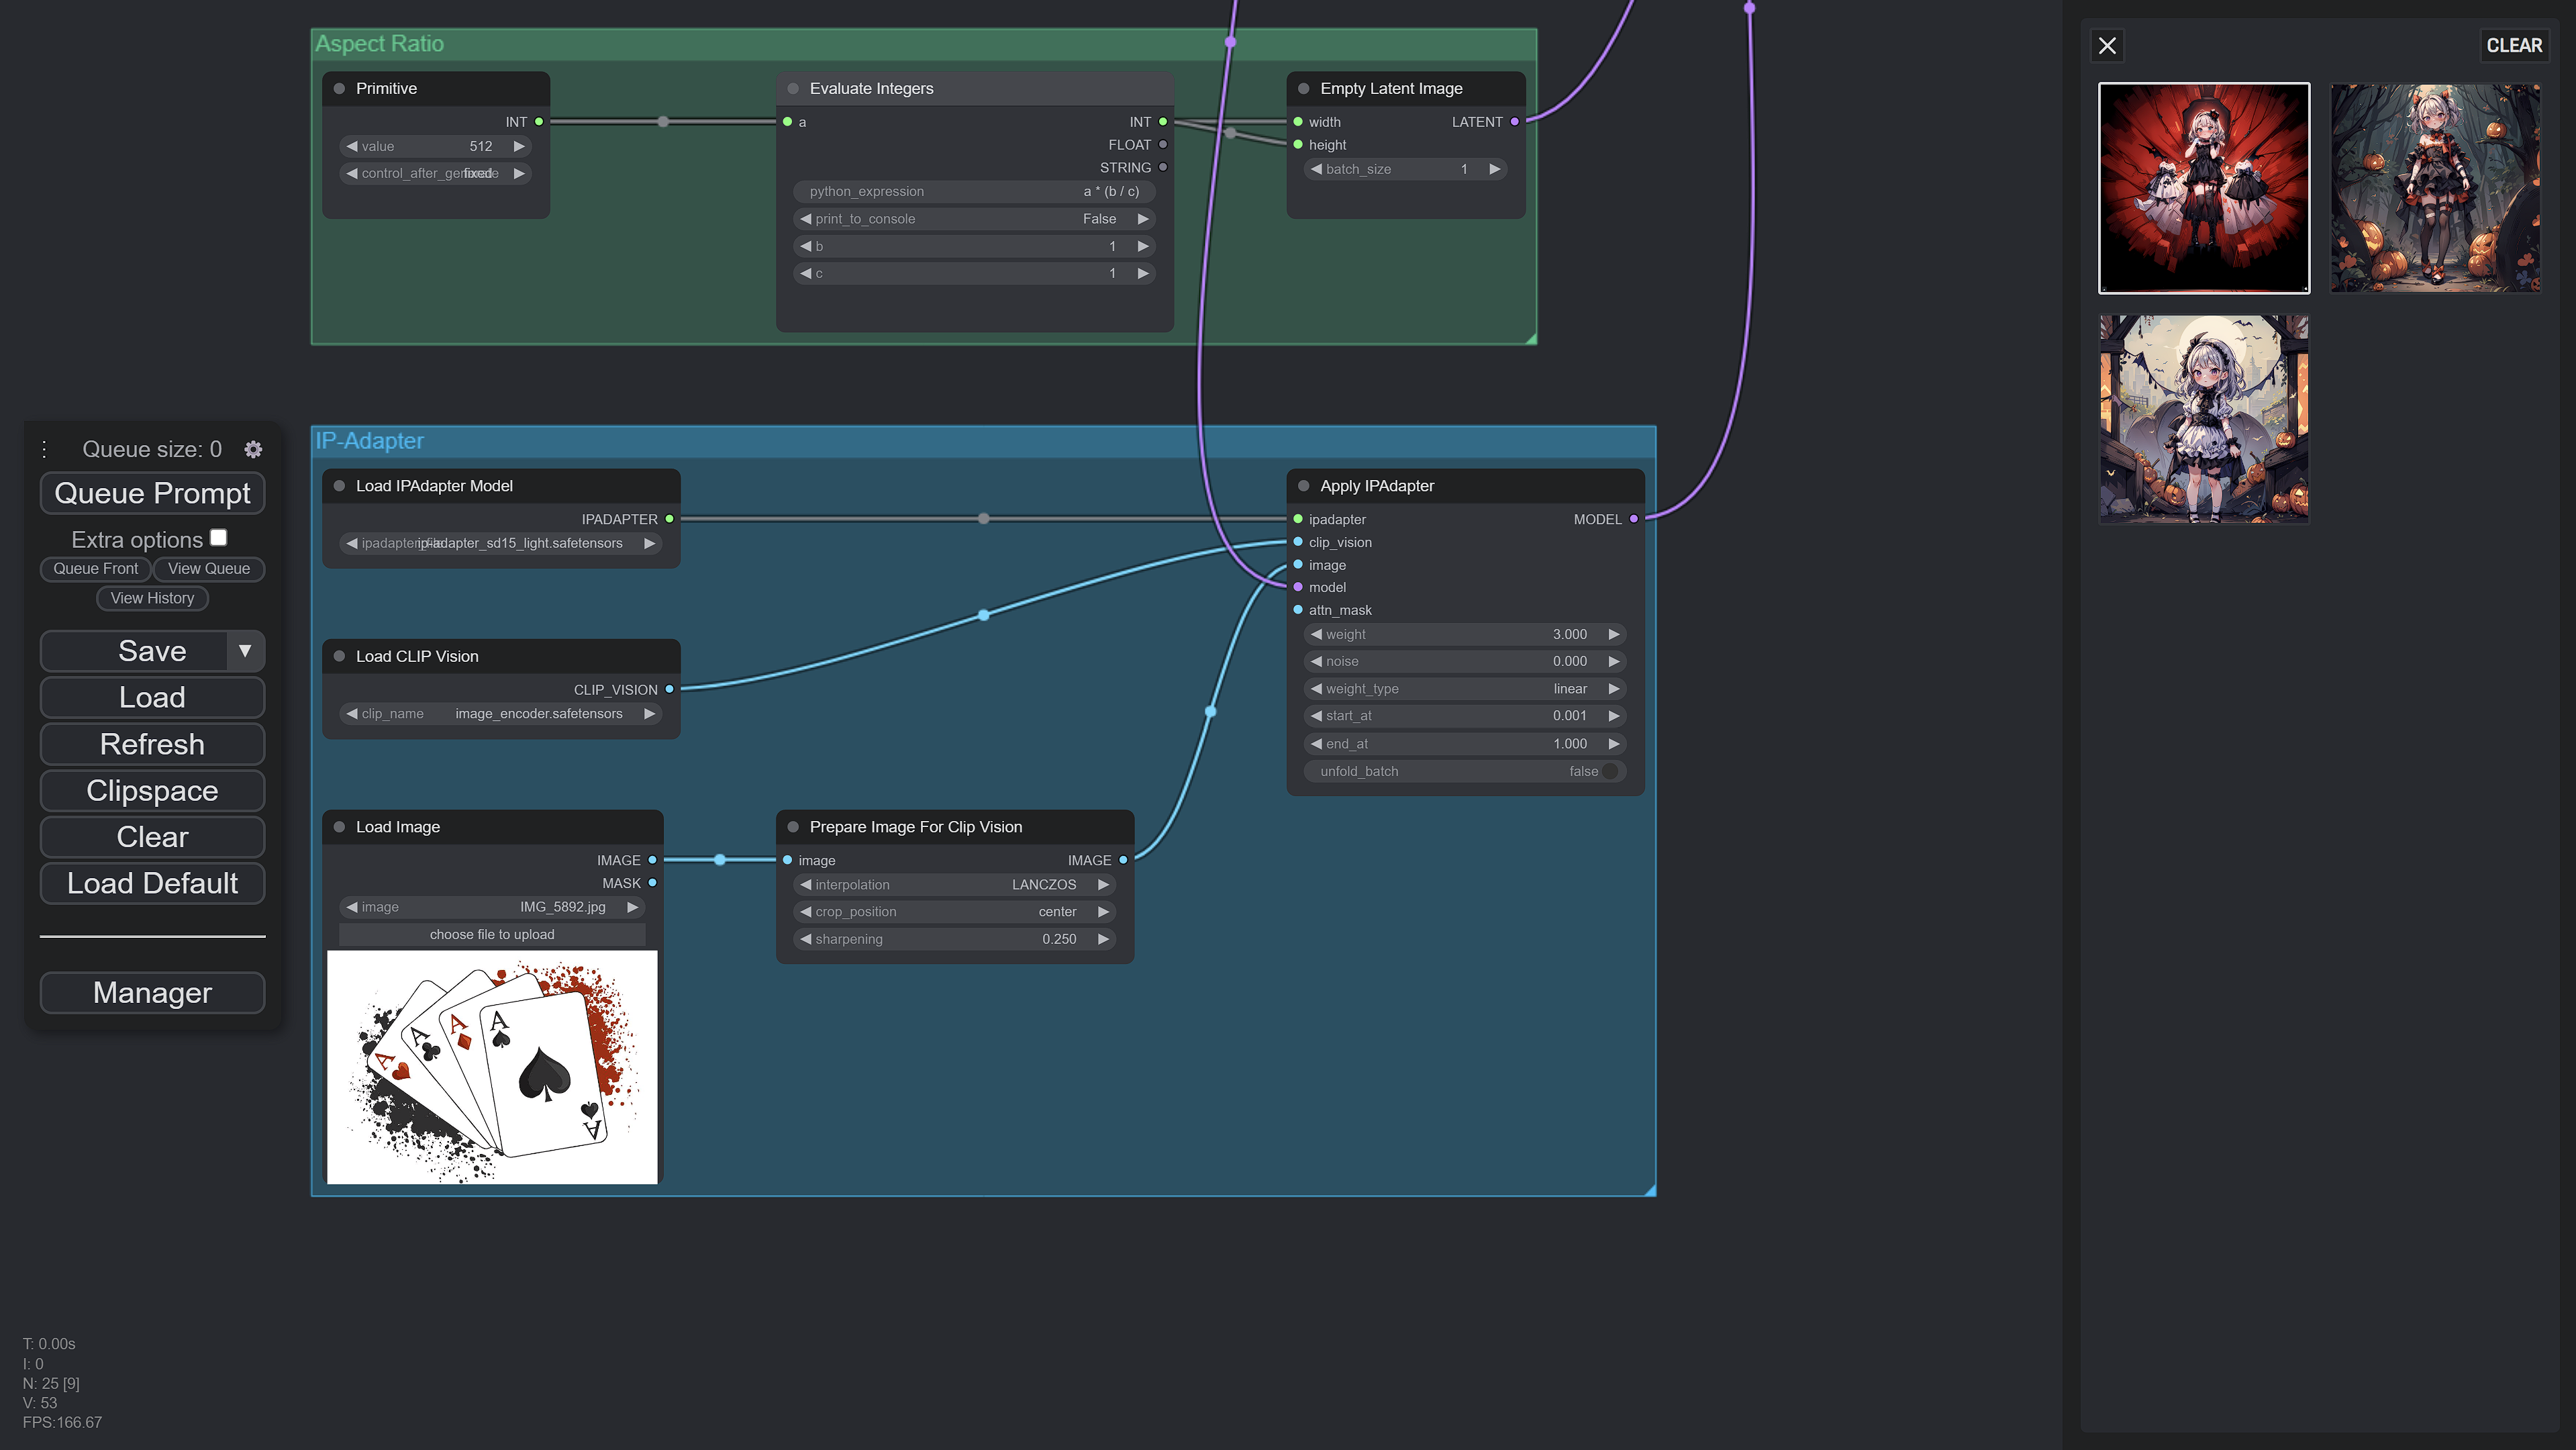Collapse the Primitive node via its title dot

339,89
